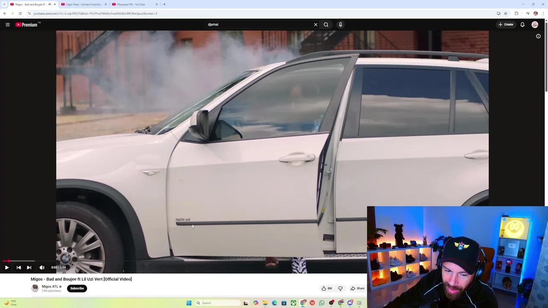The width and height of the screenshot is (548, 308).
Task: Open the YouTube hamburger guide menu
Action: click(7, 24)
